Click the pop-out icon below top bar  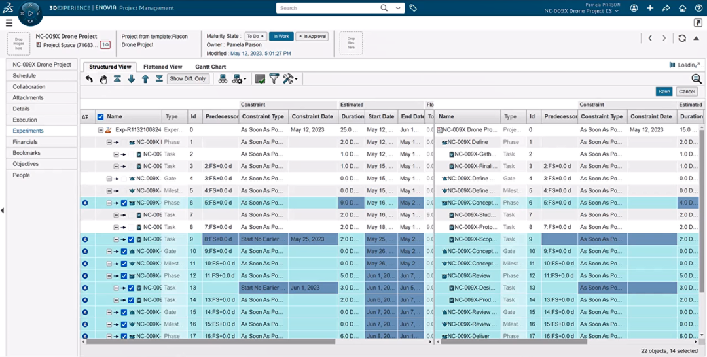698,23
